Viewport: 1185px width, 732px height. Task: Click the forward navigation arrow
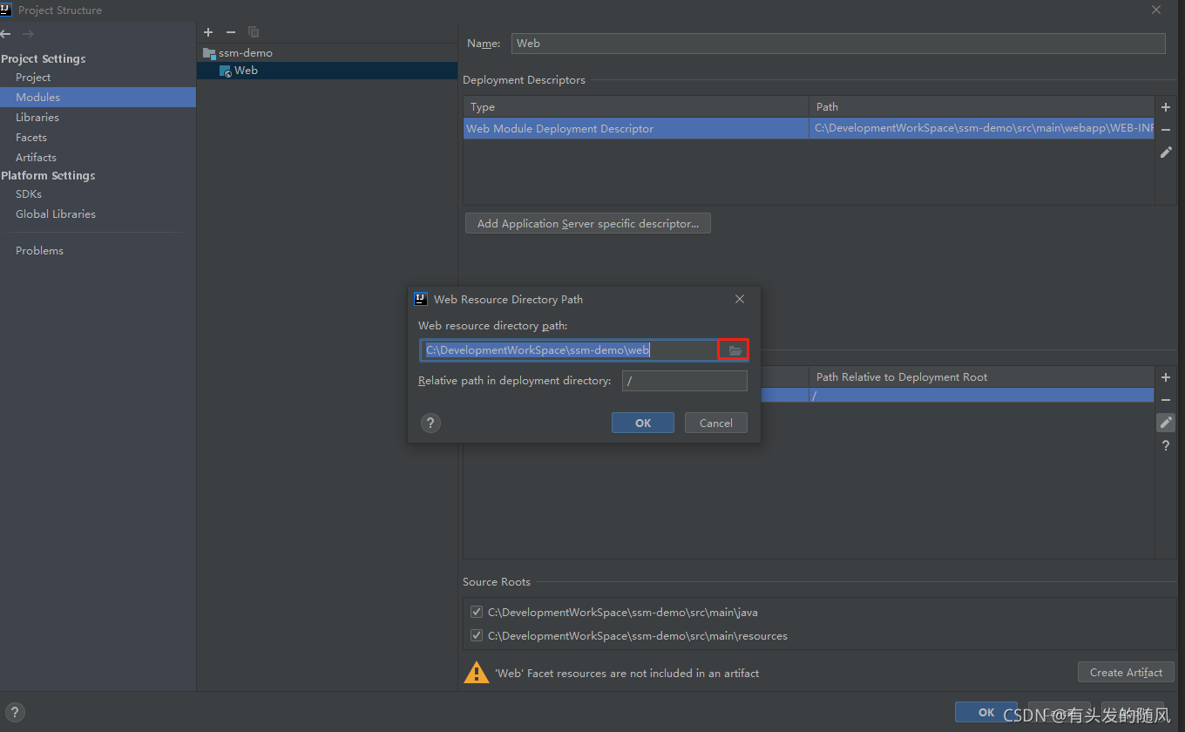pyautogui.click(x=28, y=34)
